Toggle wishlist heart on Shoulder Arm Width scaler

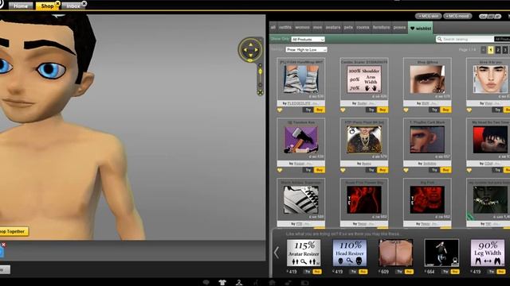[x=343, y=110]
